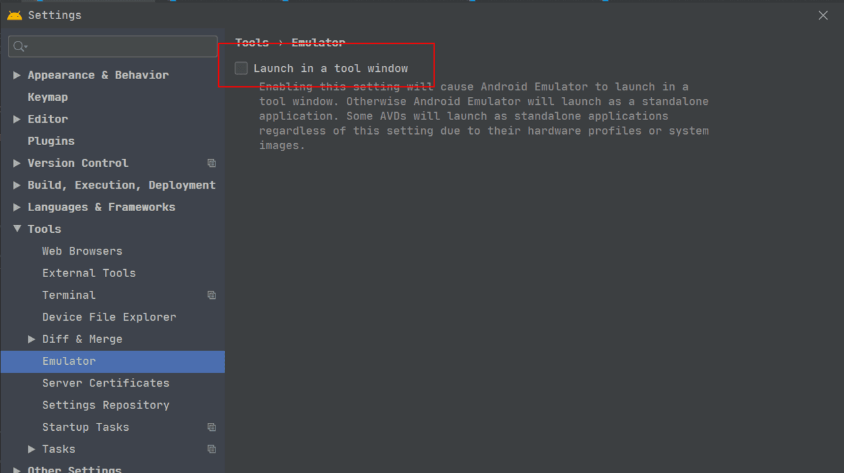The width and height of the screenshot is (844, 473).
Task: Click the project-level icon beside Startup Tasks
Action: (x=212, y=427)
